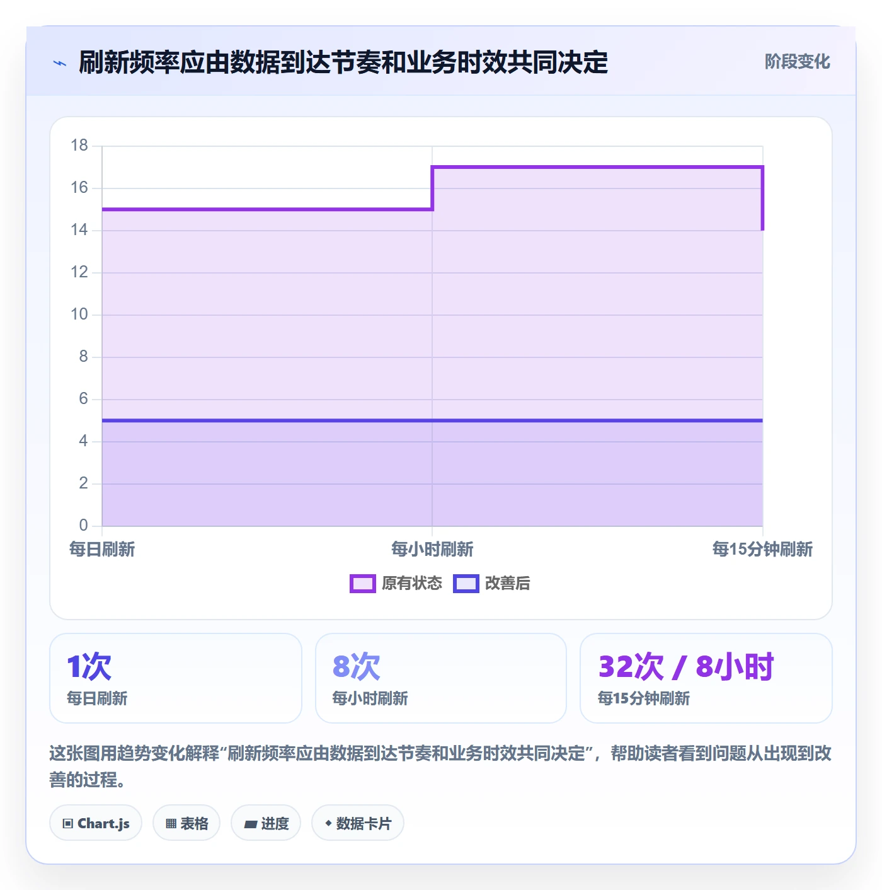The height and width of the screenshot is (890, 882).
Task: Open the 32次 / 8小时 data card
Action: click(x=706, y=678)
